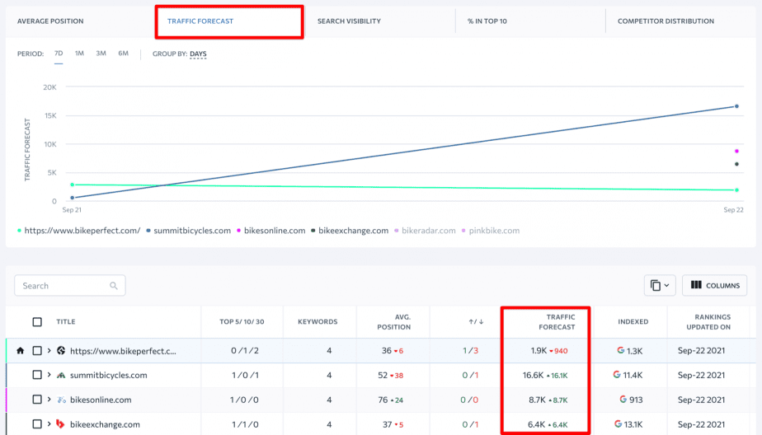
Task: Click the bikeperfect Sep 21 data point
Action: tap(73, 185)
